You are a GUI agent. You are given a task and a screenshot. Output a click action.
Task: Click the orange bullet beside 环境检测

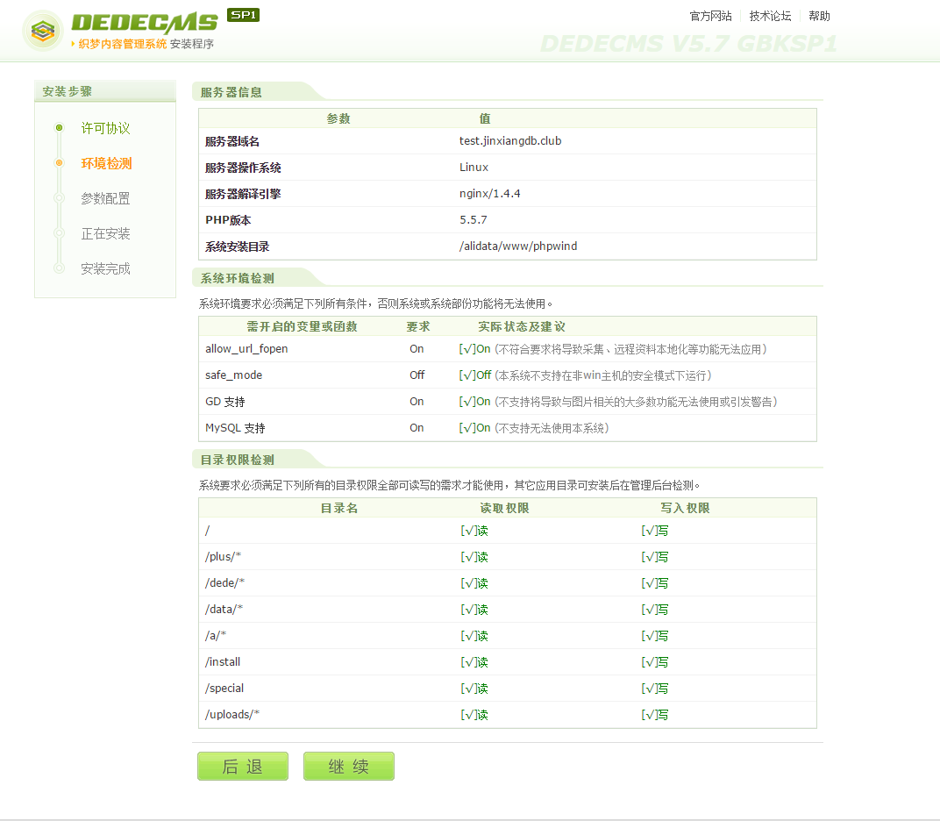tap(59, 163)
